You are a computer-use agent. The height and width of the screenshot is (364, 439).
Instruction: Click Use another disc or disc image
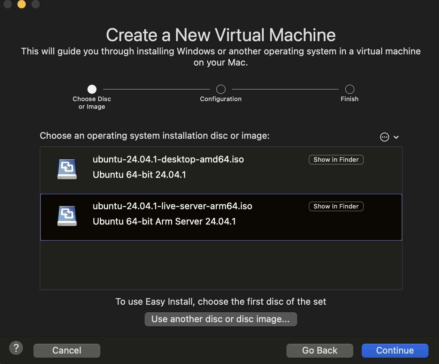(221, 319)
